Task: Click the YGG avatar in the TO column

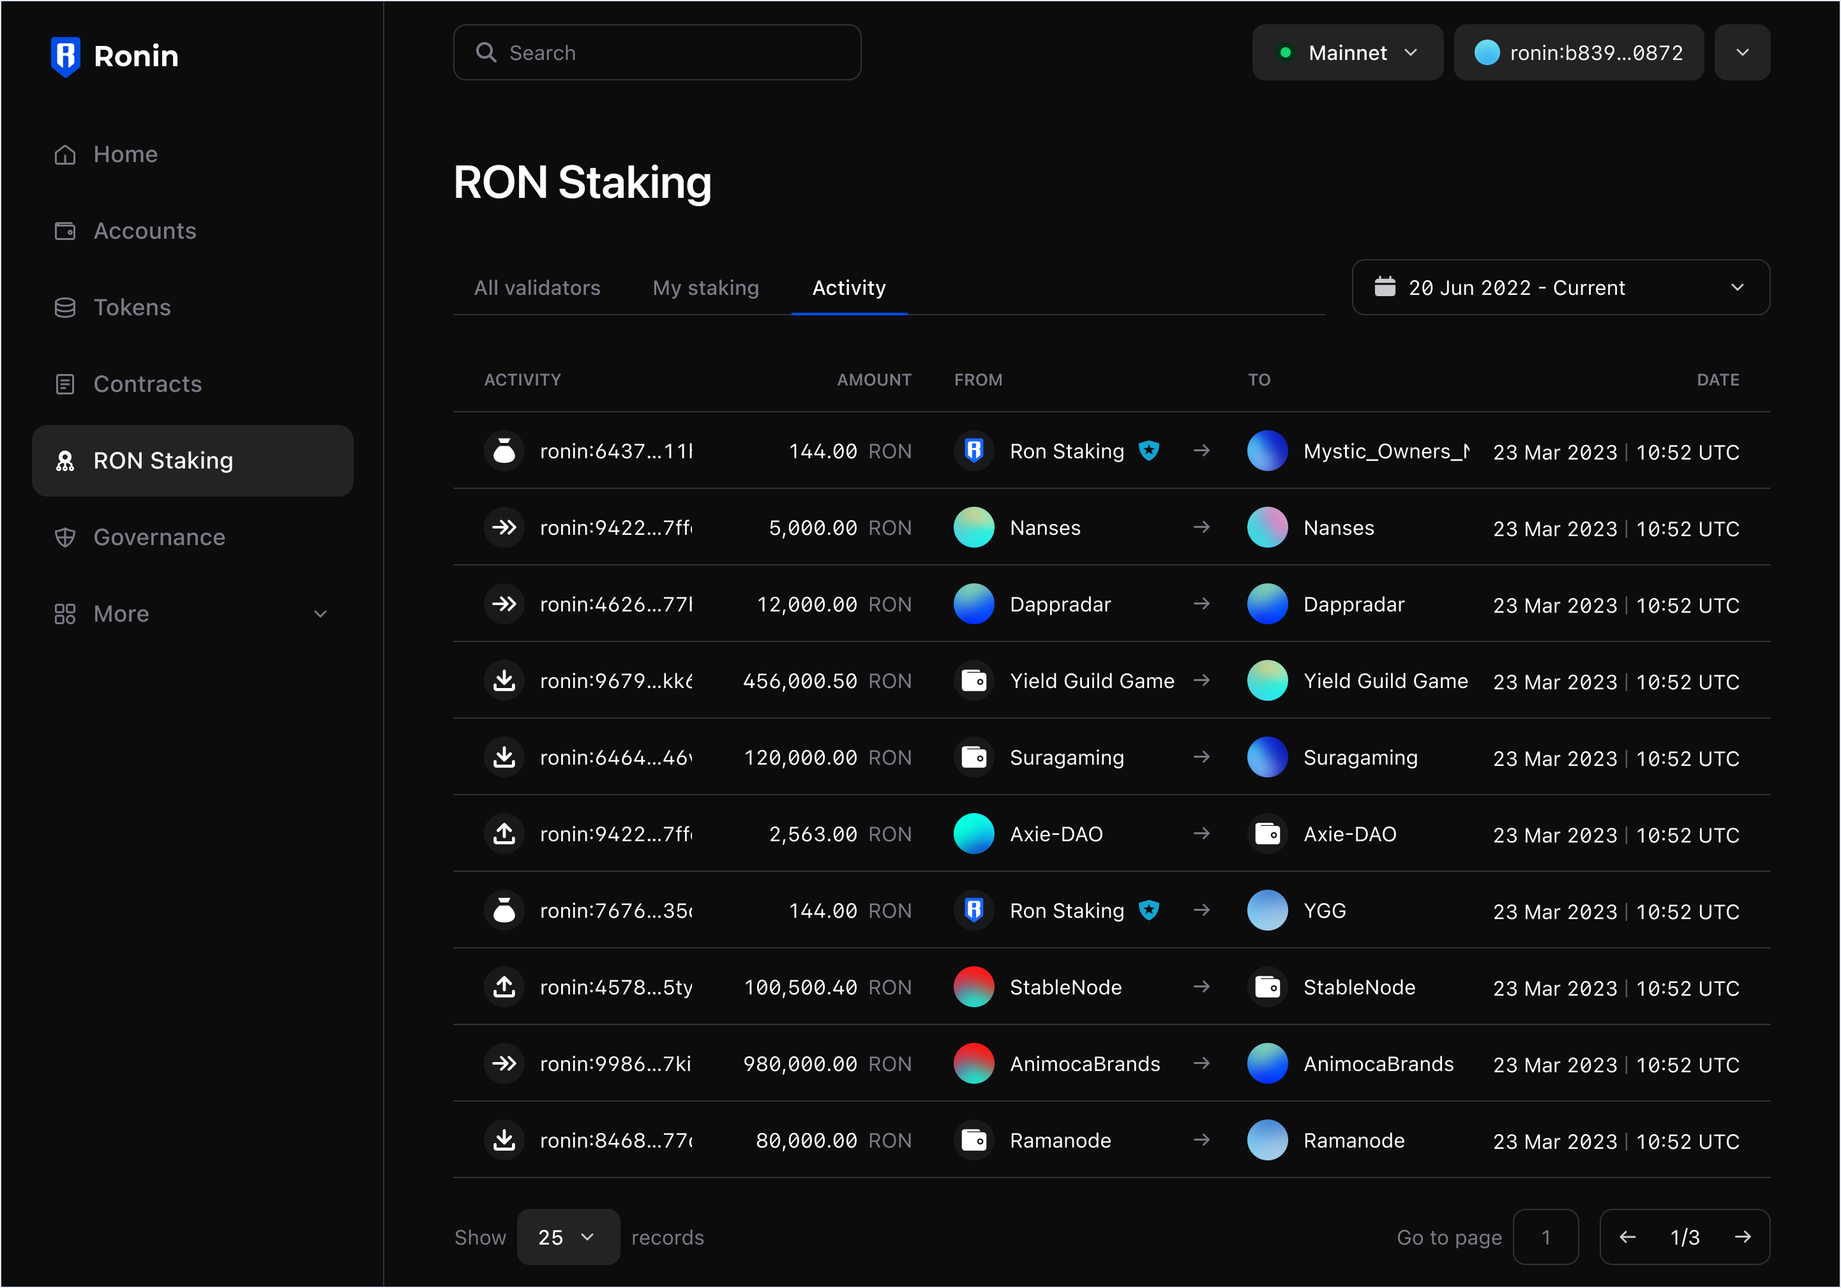Action: coord(1268,911)
